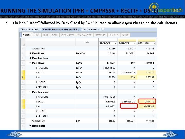Select the Heat sub-tab
The height and width of the screenshot is (139, 185).
tap(37, 35)
